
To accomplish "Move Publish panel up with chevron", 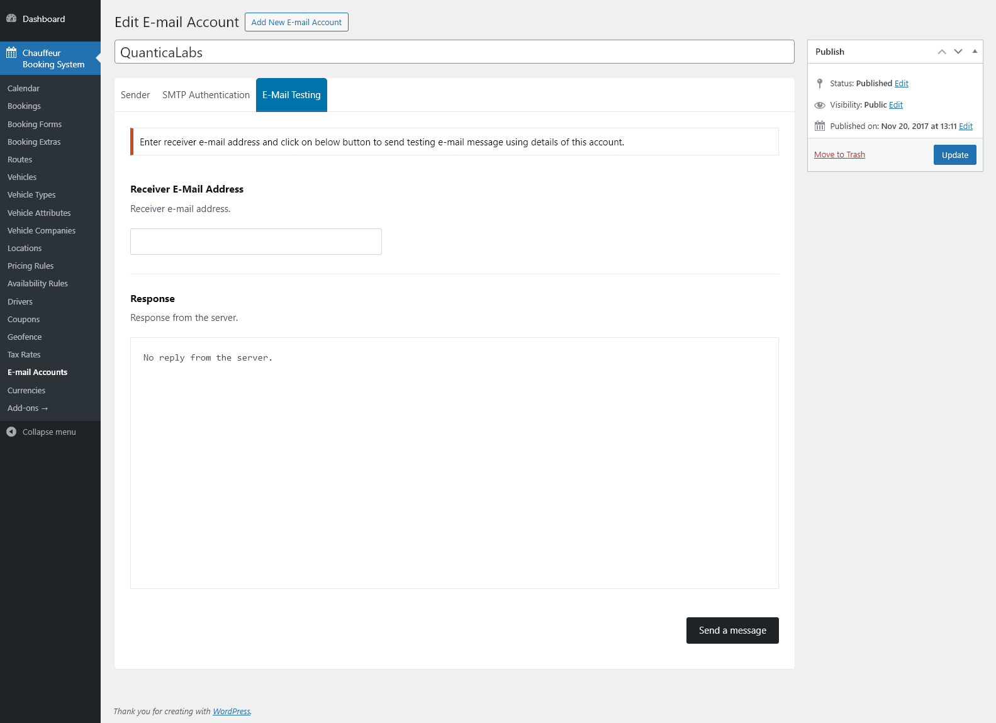I will click(942, 52).
